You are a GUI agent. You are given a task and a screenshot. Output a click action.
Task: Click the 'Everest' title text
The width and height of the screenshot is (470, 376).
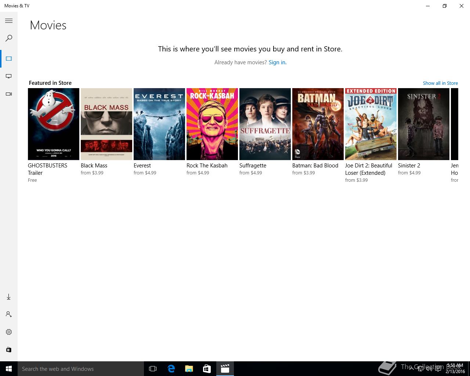[142, 166]
